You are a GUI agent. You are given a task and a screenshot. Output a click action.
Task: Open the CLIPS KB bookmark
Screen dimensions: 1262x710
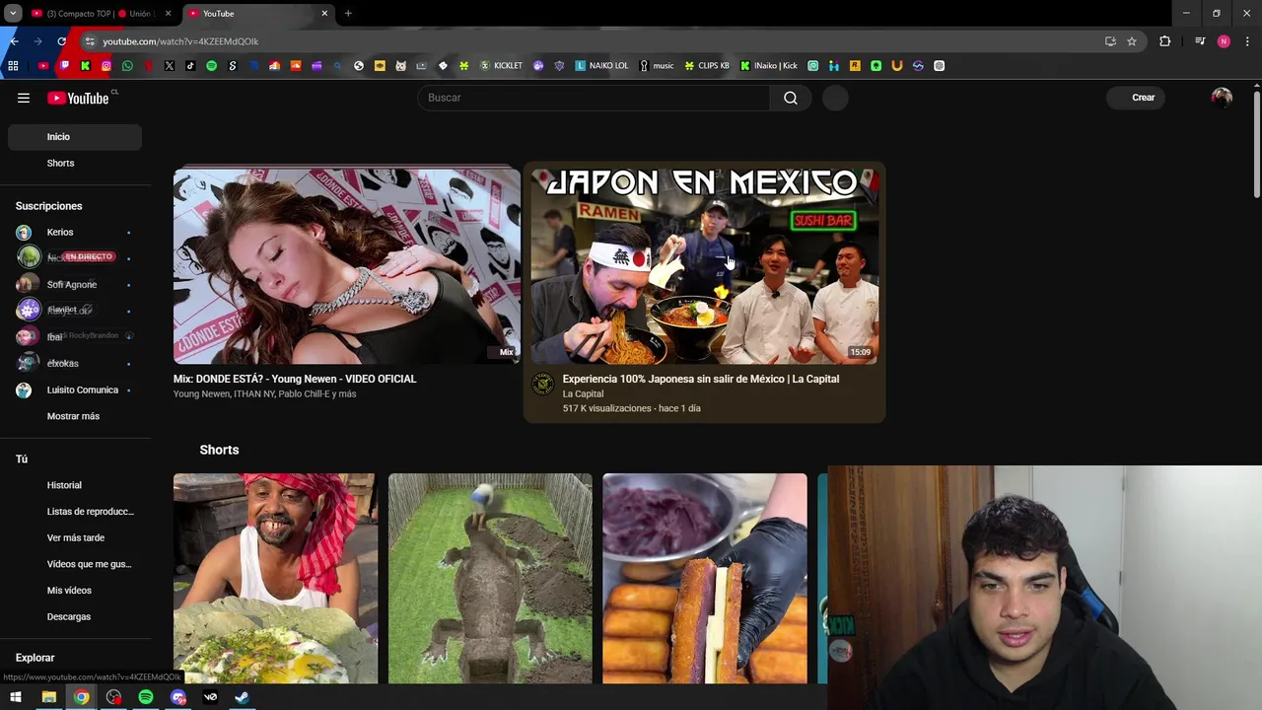pos(707,66)
